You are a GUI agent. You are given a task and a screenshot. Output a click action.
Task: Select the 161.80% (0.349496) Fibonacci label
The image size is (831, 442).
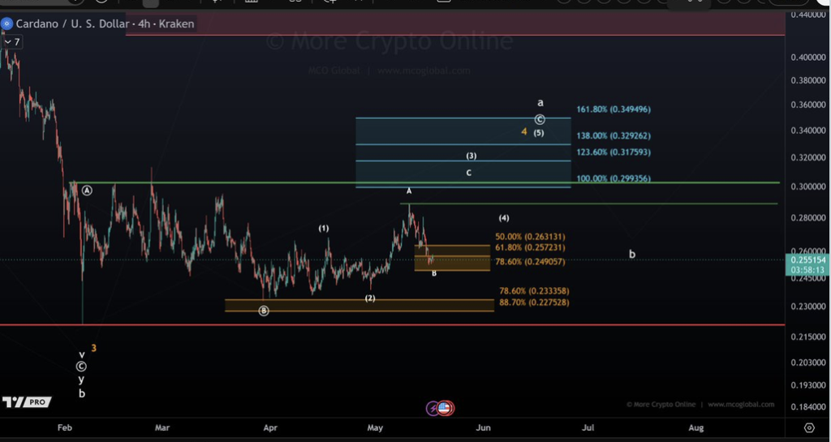point(614,109)
